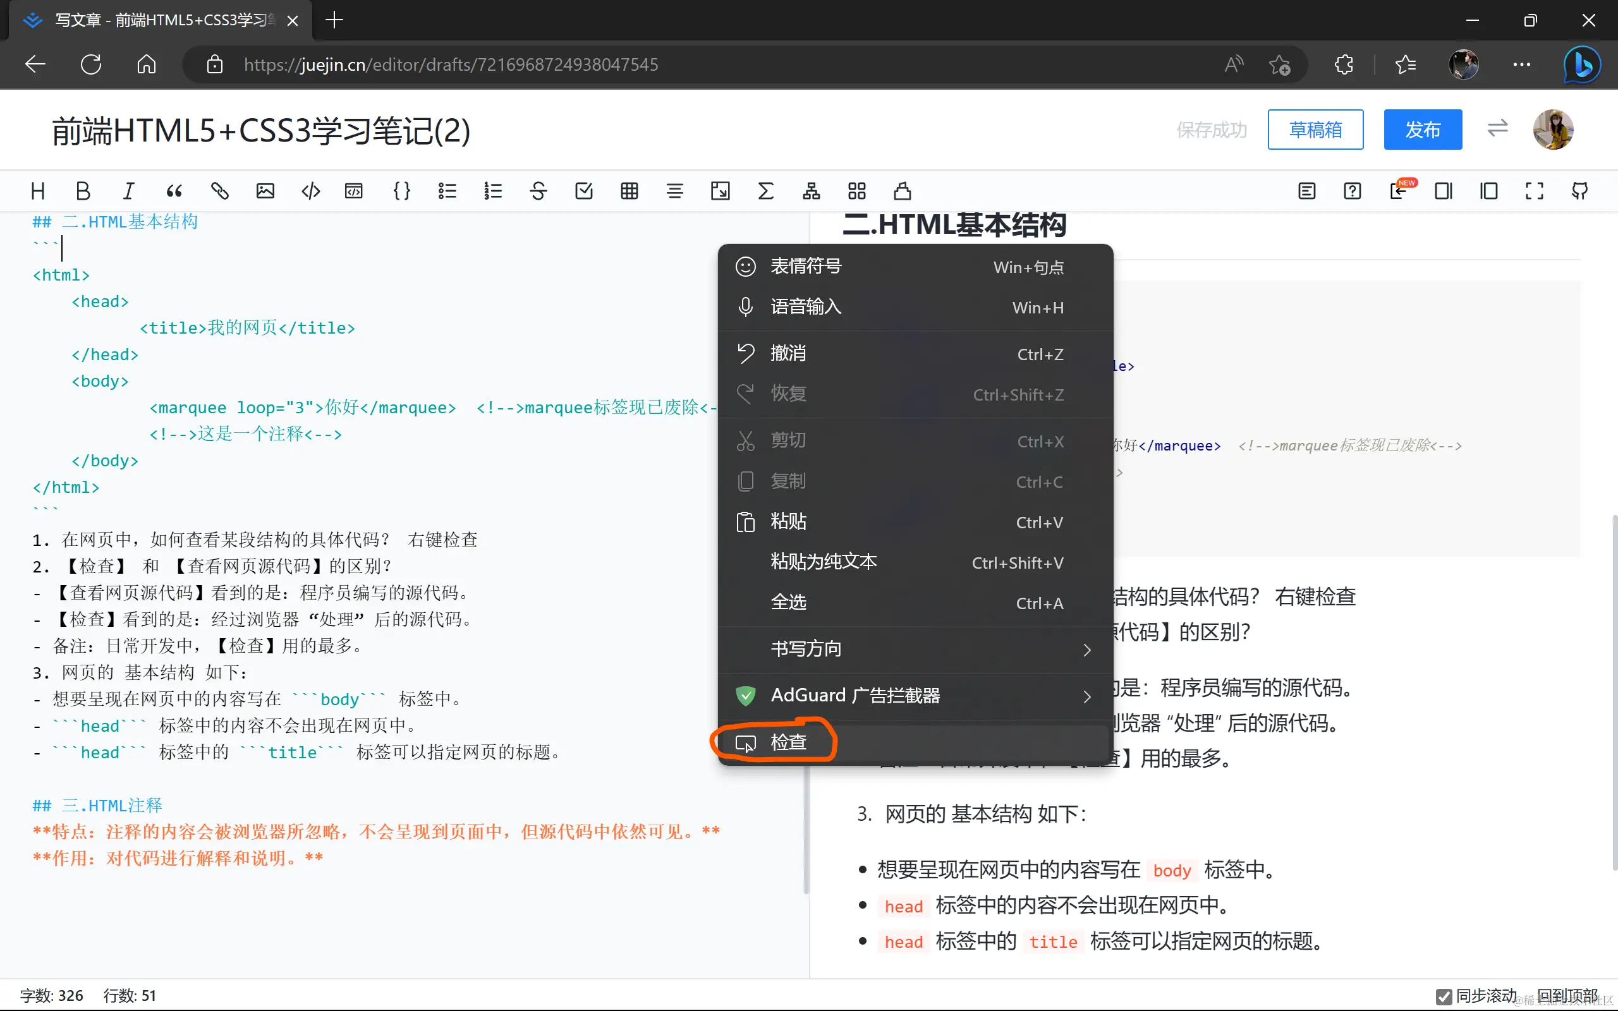Click the italic formatting icon
Screen dimensions: 1618x1011
click(128, 191)
